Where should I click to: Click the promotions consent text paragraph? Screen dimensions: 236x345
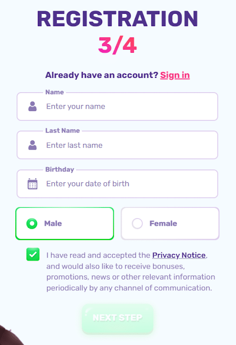(x=131, y=271)
